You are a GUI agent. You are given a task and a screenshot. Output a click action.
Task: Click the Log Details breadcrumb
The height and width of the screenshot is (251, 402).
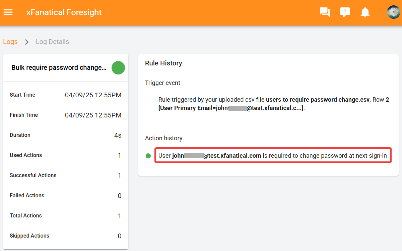52,42
